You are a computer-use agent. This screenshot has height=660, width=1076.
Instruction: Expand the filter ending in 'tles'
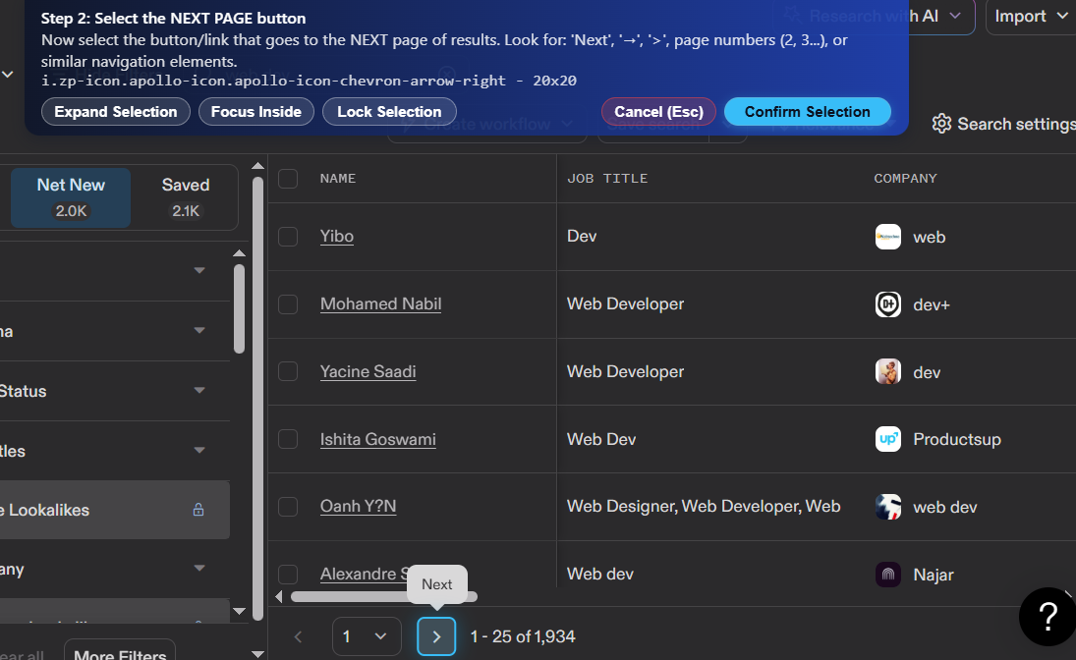199,450
